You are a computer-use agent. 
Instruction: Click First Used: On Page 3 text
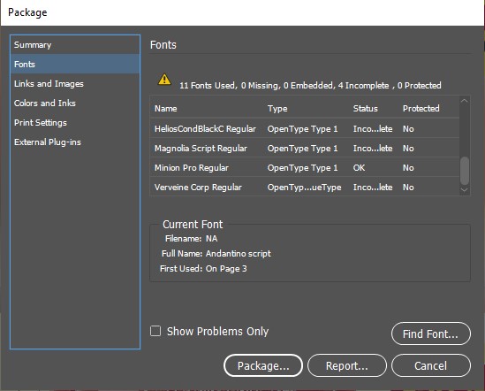click(203, 268)
